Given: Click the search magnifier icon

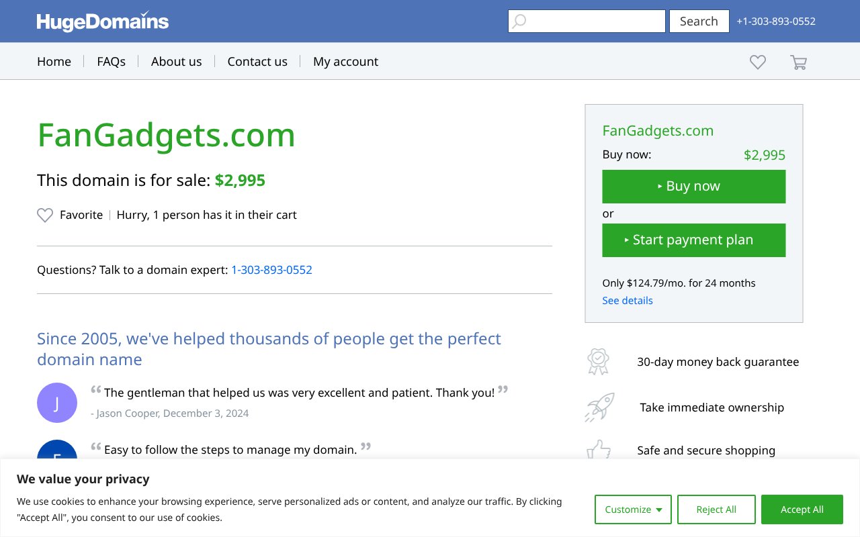Looking at the screenshot, I should pyautogui.click(x=519, y=21).
